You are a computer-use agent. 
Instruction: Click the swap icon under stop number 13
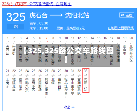[85, 42]
